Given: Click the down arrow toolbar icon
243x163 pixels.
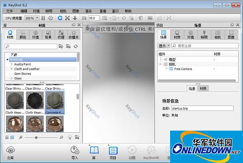Looking at the screenshot, I should [75, 18].
